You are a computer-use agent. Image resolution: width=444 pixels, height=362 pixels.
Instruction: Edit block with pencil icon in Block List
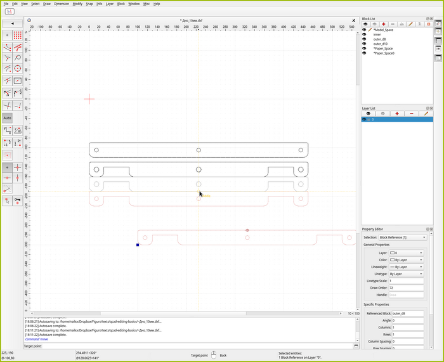[x=410, y=24]
